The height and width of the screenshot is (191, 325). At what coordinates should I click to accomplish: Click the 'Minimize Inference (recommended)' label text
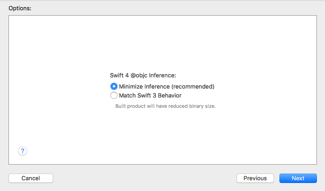click(166, 86)
